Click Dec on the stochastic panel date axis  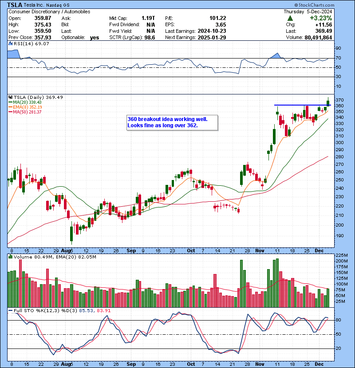pyautogui.click(x=319, y=364)
